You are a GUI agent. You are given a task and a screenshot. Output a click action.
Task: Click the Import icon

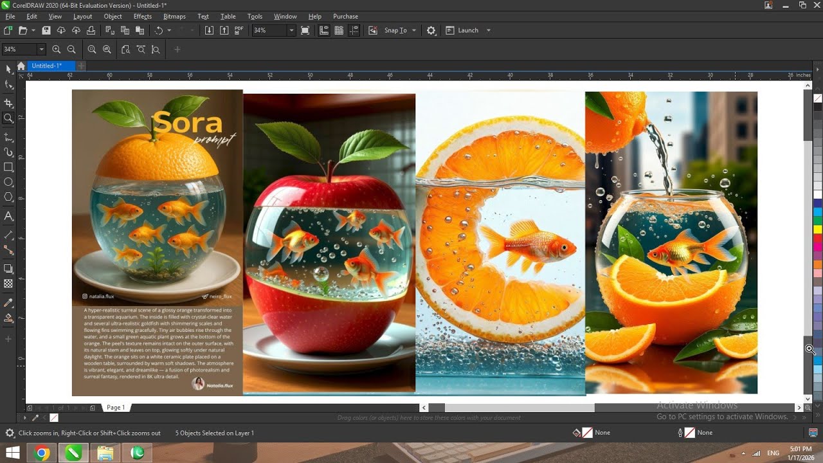click(208, 30)
